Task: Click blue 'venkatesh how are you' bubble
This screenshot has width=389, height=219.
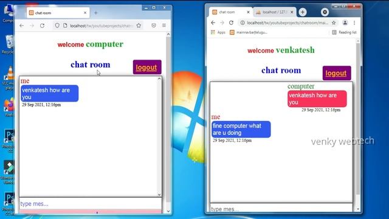Action: pos(50,93)
